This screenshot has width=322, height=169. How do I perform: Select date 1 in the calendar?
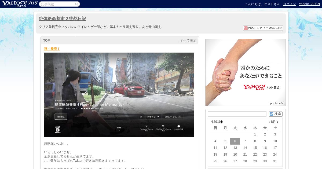coord(255,134)
